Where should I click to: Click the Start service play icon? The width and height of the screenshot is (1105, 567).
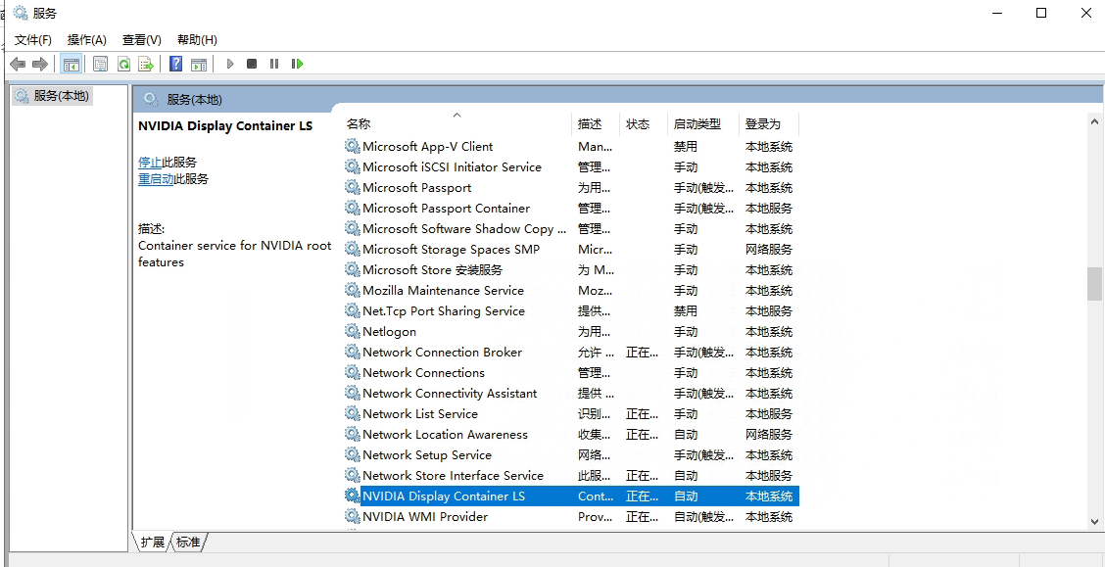coord(230,64)
